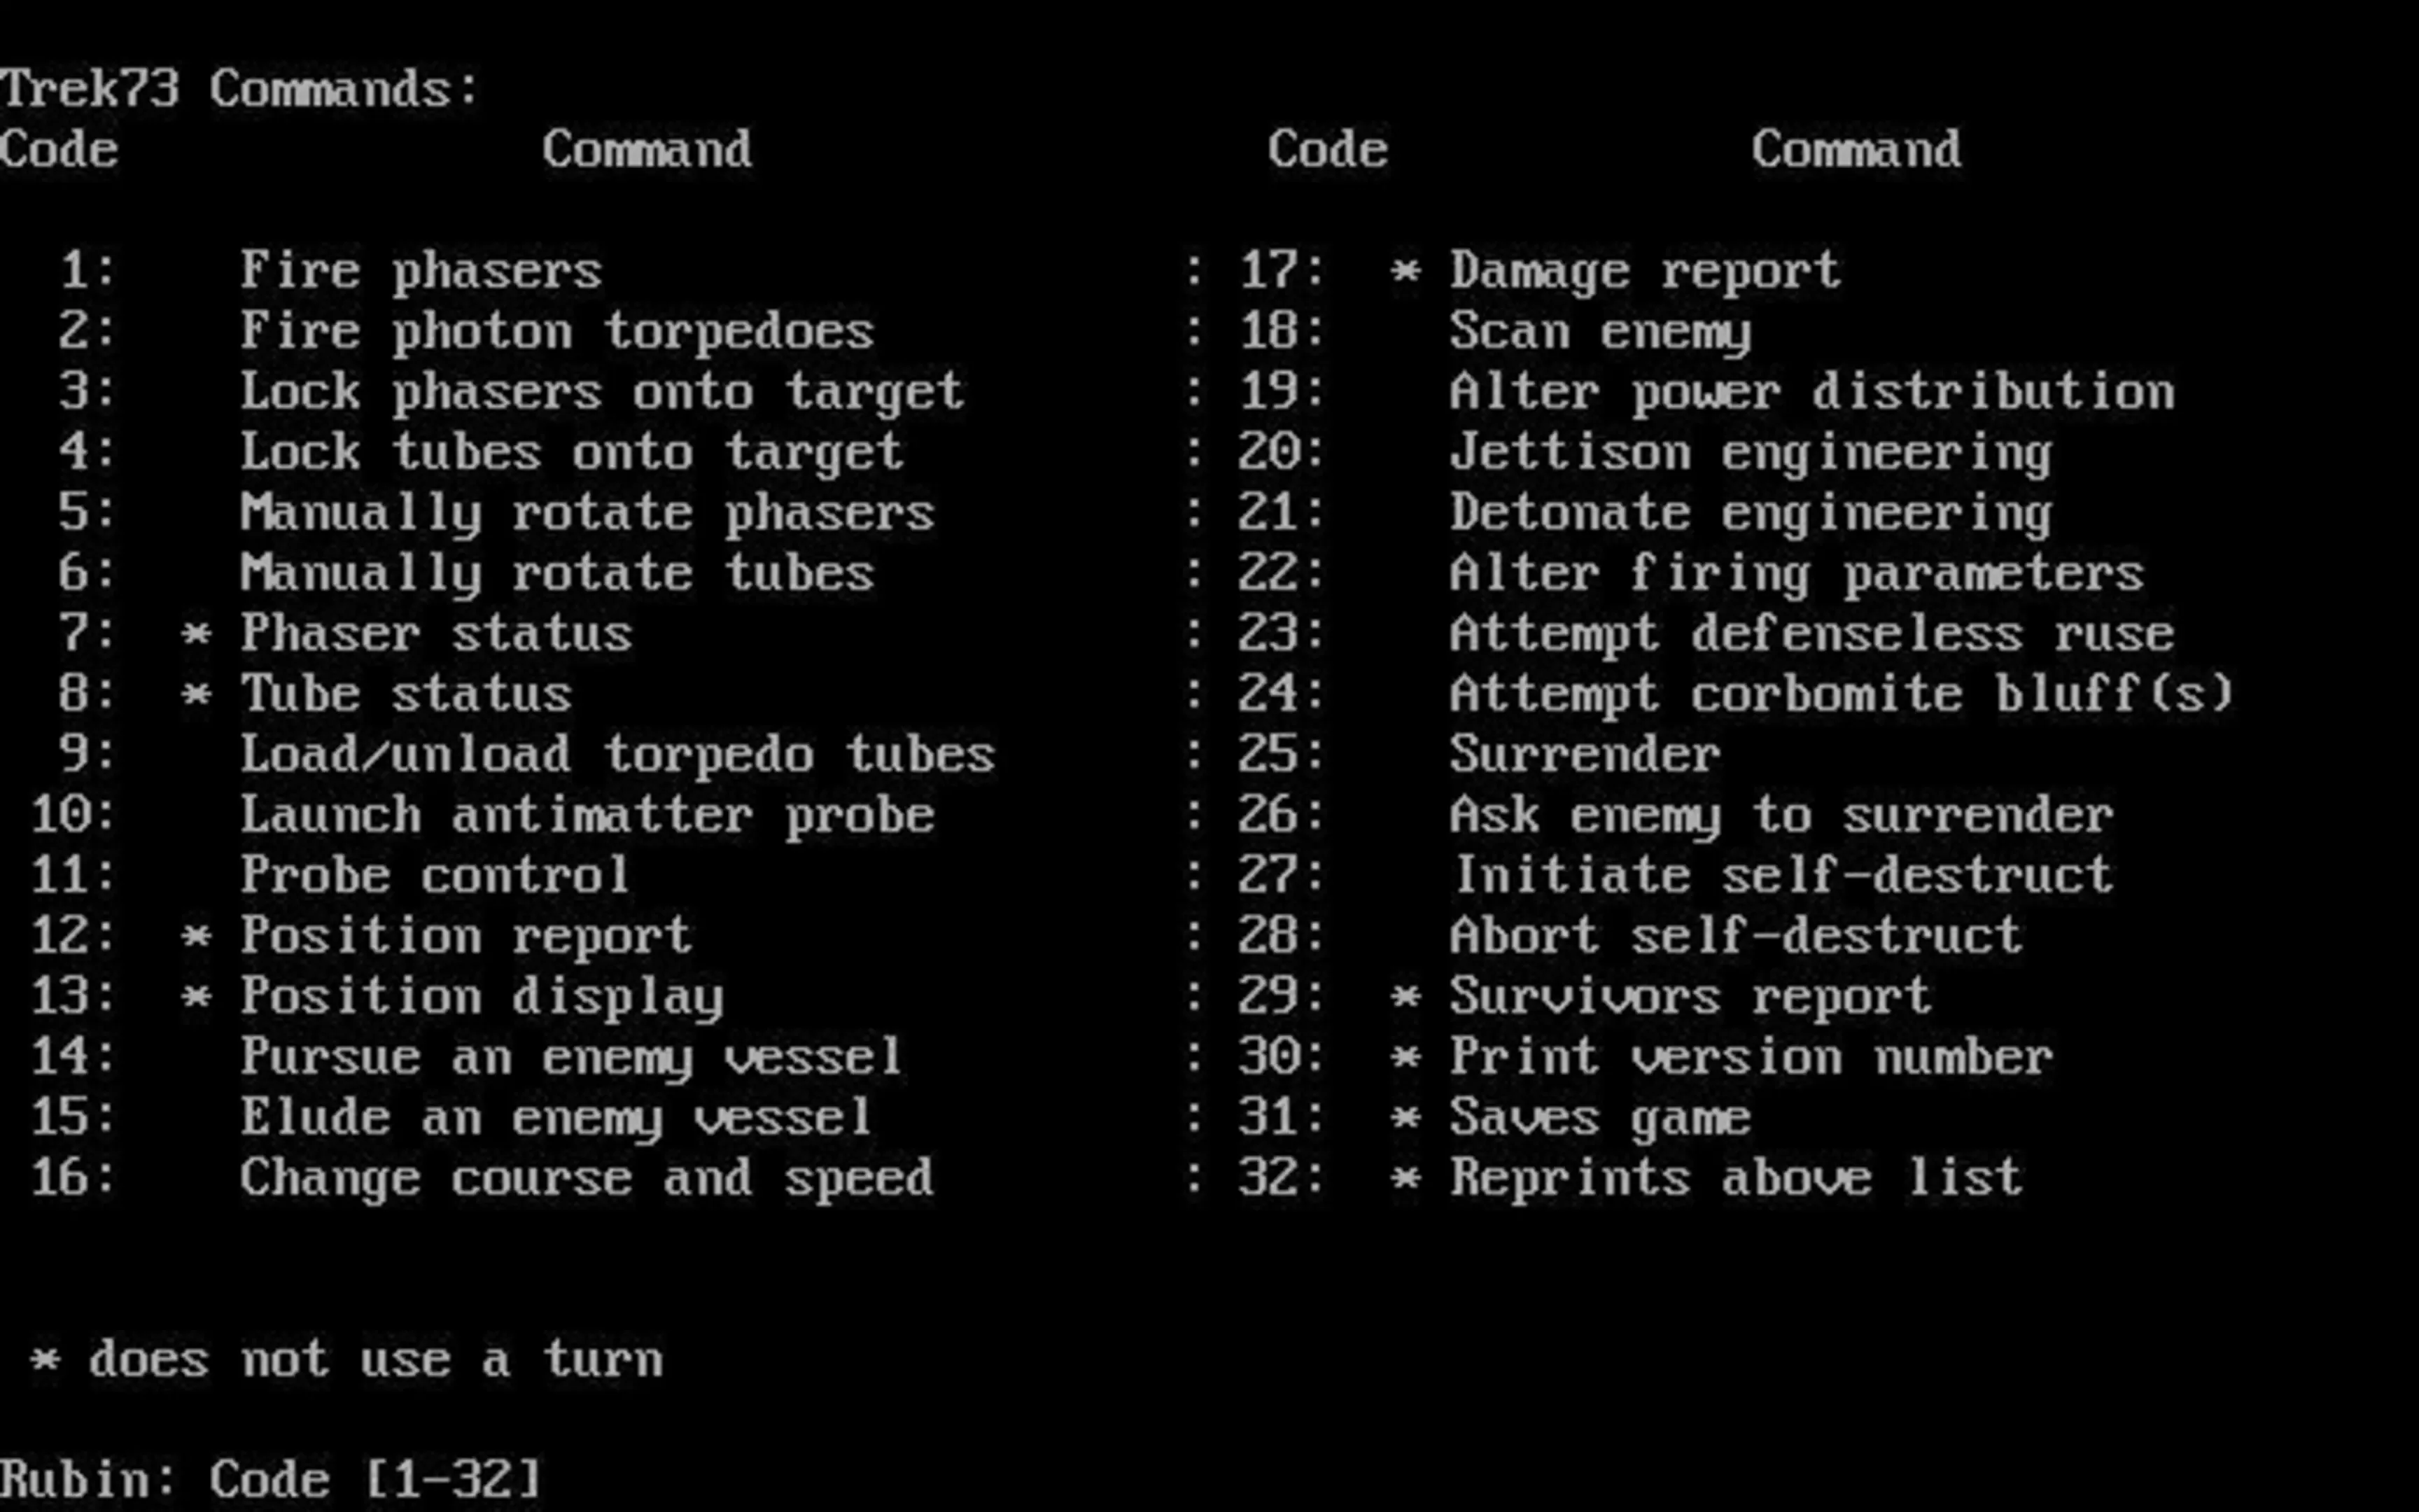Choose the Position display entry
The image size is (2419, 1512).
pyautogui.click(x=481, y=997)
